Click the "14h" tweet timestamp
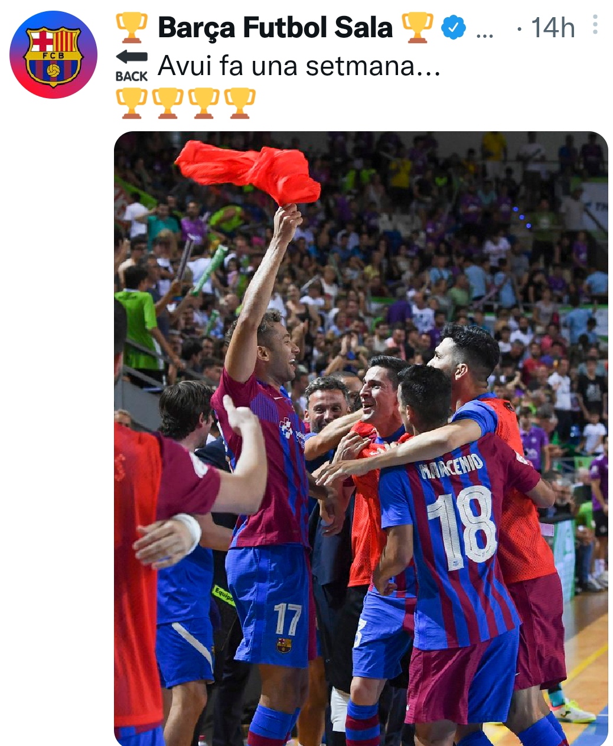Image resolution: width=613 pixels, height=746 pixels. coord(553,28)
